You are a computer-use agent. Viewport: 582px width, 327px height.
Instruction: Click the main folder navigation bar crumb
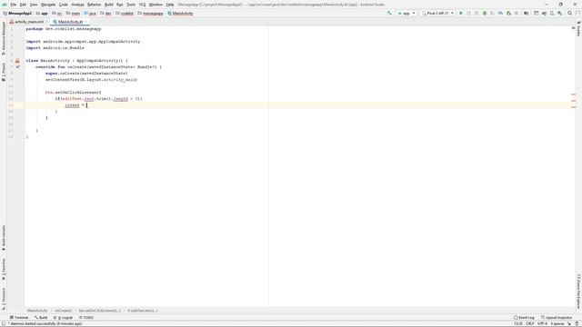[x=73, y=14]
